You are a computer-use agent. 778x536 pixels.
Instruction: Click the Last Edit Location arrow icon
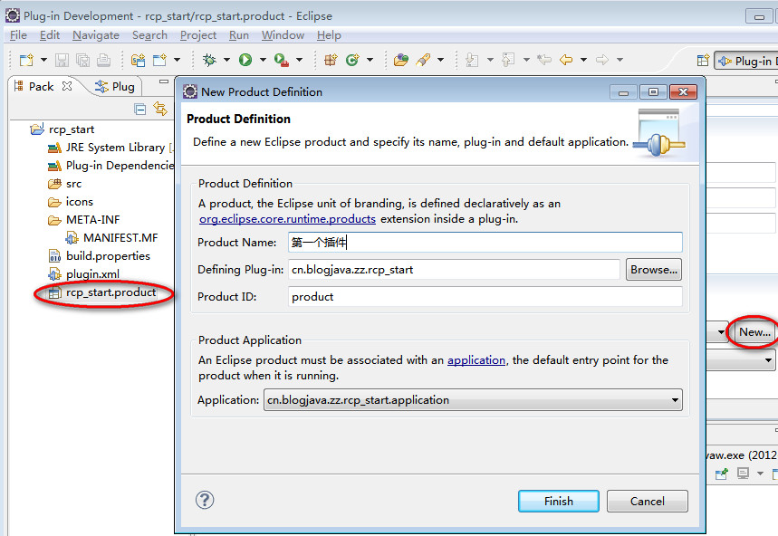(544, 60)
